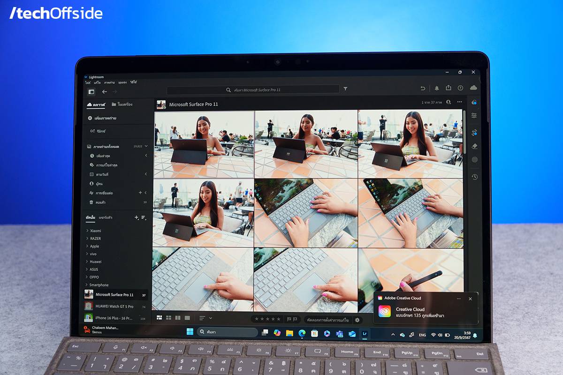
Task: Create new album with plus icon
Action: (137, 217)
